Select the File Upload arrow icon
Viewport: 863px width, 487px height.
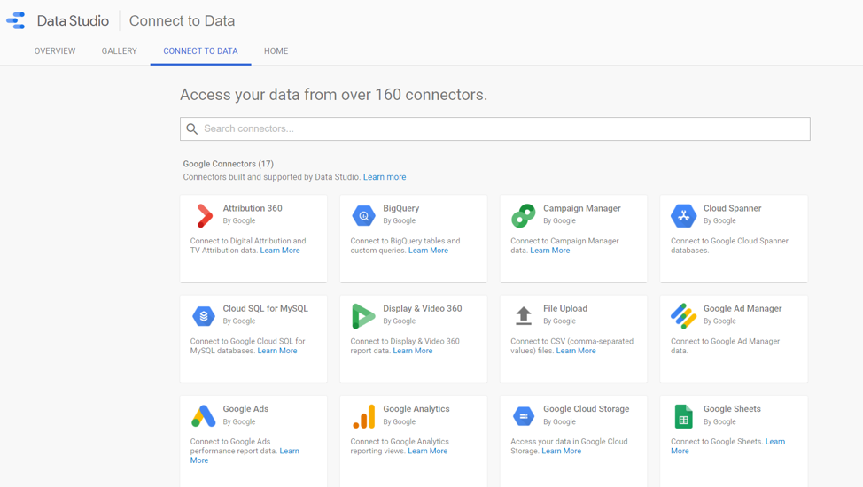coord(524,316)
